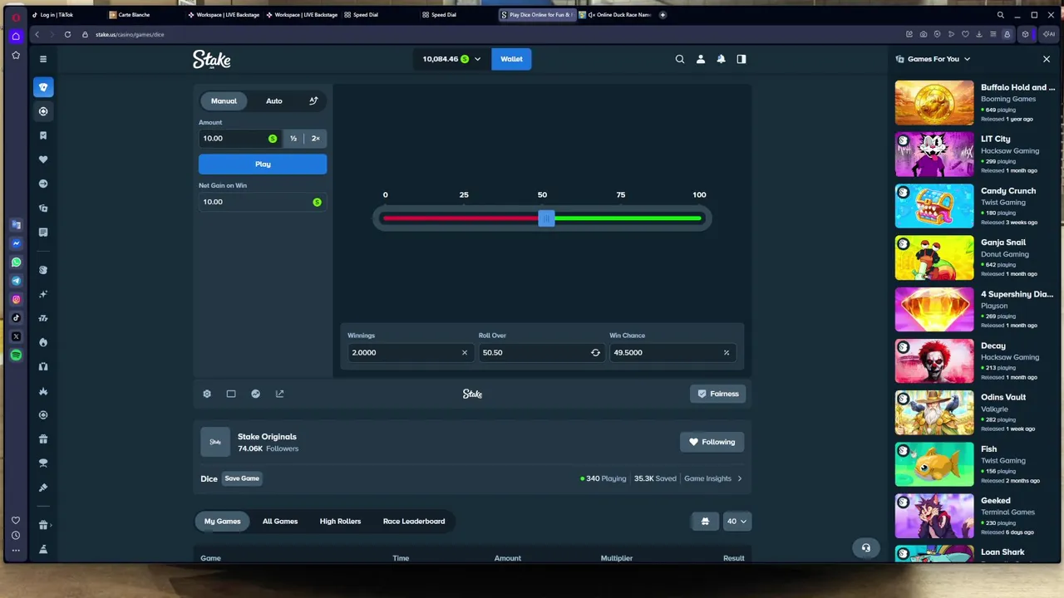1064x598 pixels.
Task: Open the advanced strategy tab icon
Action: pyautogui.click(x=313, y=101)
